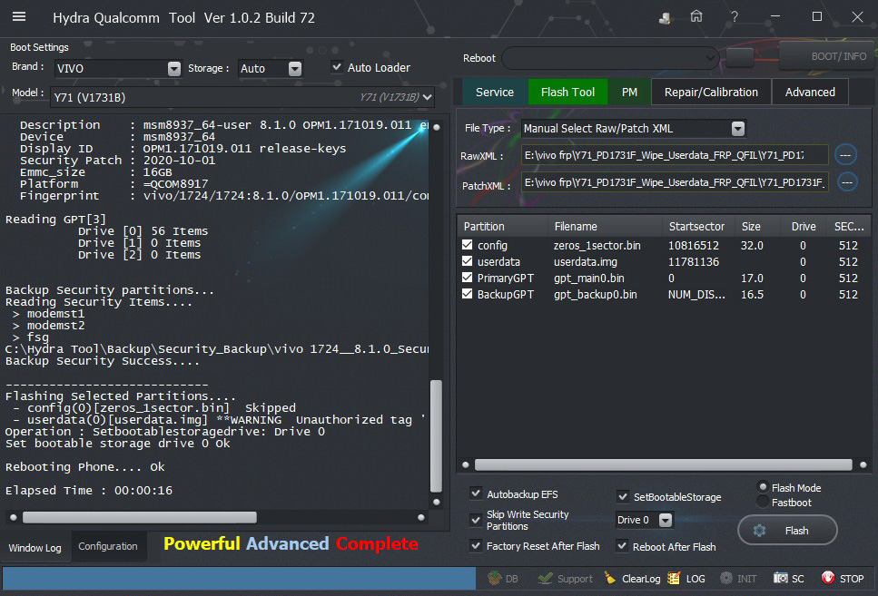Uncheck the userdata partition checkbox

[467, 262]
